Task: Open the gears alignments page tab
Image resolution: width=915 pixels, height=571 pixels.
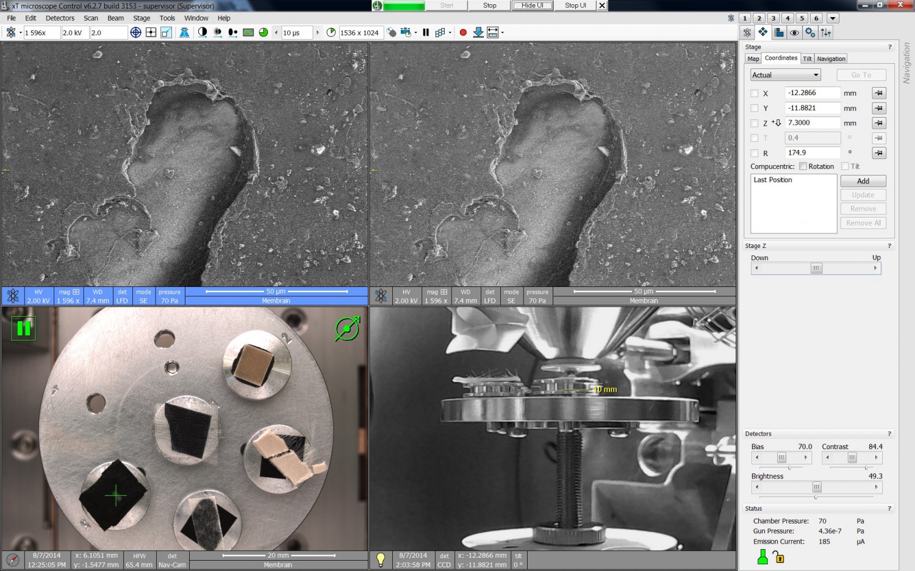Action: (x=810, y=32)
